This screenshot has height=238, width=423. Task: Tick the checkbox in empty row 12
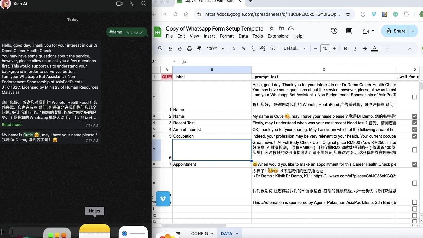click(x=415, y=216)
